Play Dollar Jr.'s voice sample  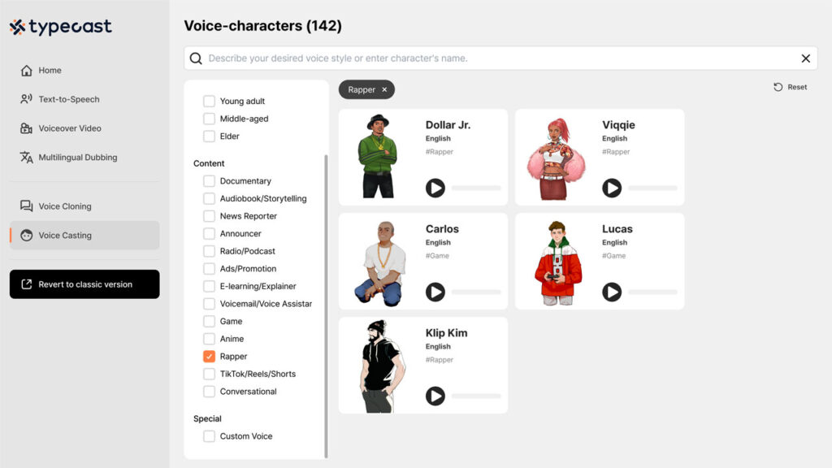point(435,188)
